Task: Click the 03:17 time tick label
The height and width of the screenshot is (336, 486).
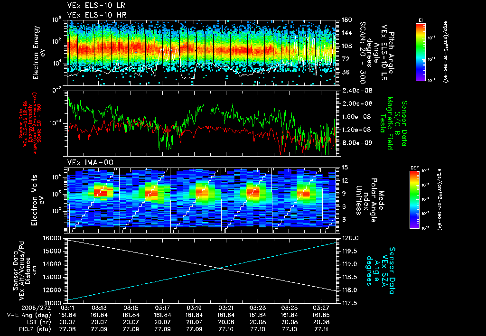Action: [162, 308]
